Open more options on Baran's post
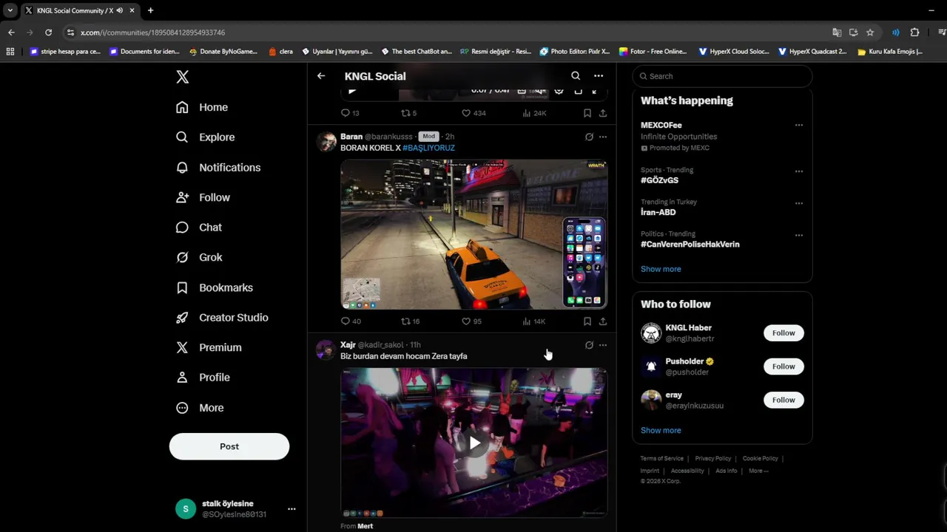The image size is (947, 532). point(603,137)
